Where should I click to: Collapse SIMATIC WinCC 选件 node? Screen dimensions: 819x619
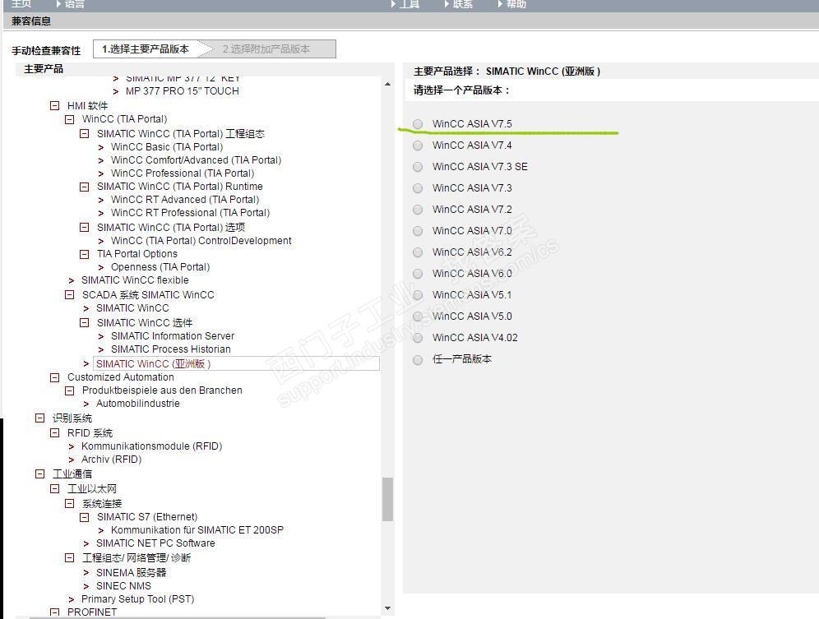pos(84,323)
